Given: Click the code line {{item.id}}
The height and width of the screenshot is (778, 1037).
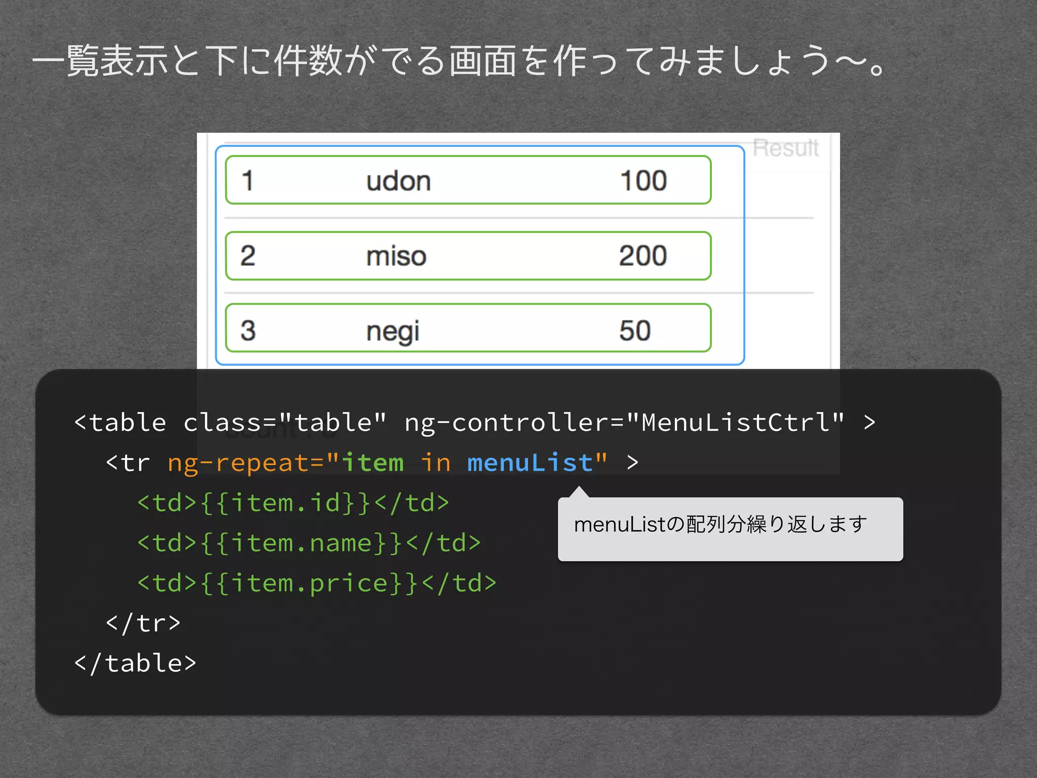Looking at the screenshot, I should (293, 503).
